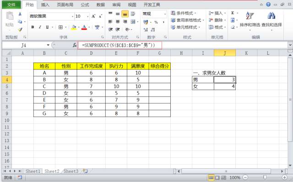Image resolution: width=293 pixels, height=182 pixels.
Task: Align text right
Action: click(x=125, y=21)
